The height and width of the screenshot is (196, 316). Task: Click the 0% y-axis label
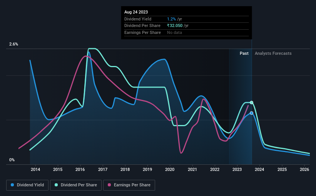tap(12, 160)
